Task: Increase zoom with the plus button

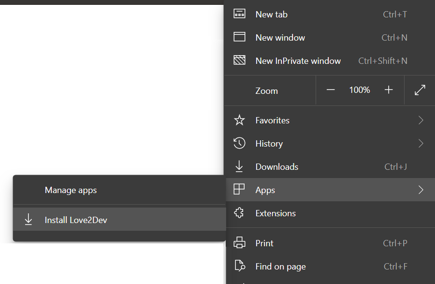Action: 389,90
